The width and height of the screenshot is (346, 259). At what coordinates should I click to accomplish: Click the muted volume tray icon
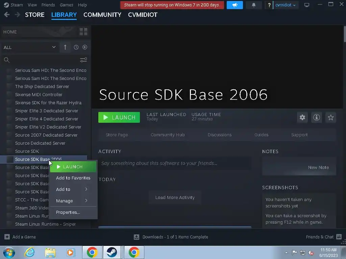(x=311, y=253)
